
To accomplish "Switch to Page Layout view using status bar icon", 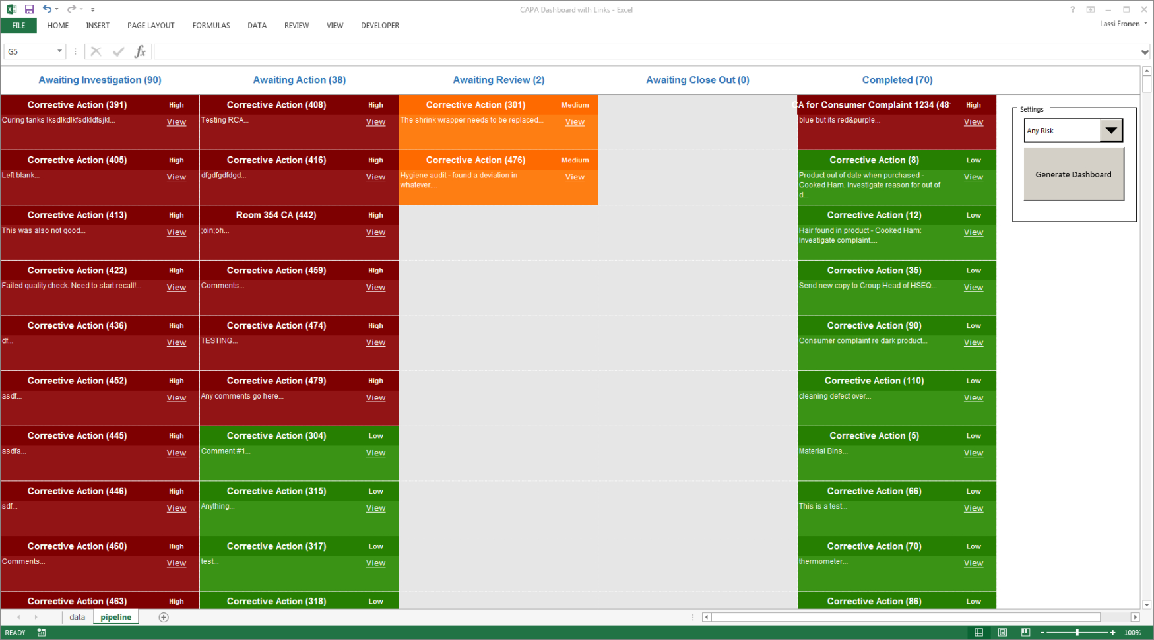I will pyautogui.click(x=1002, y=632).
